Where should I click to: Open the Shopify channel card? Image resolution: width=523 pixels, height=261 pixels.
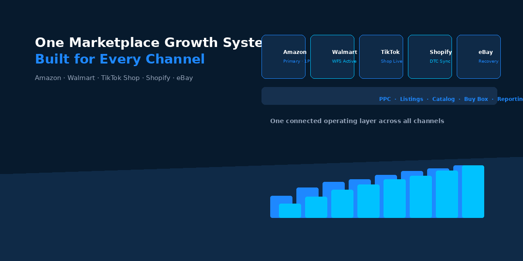pyautogui.click(x=430, y=57)
